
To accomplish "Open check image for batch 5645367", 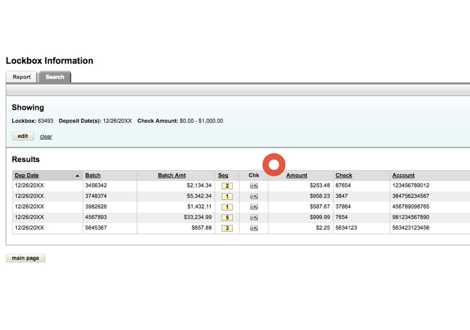I will pyautogui.click(x=254, y=228).
